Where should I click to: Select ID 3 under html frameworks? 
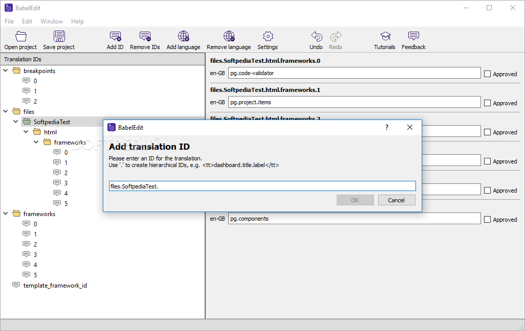[x=66, y=183]
